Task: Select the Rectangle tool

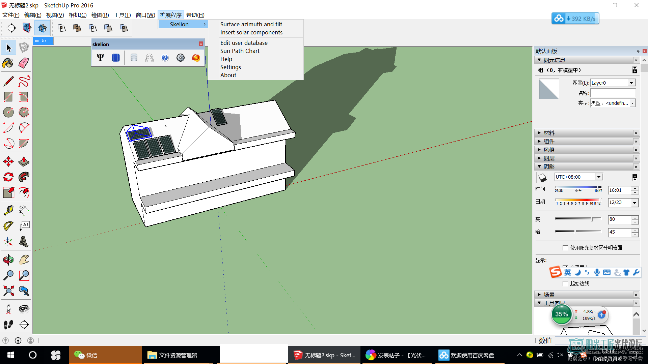Action: coord(8,97)
